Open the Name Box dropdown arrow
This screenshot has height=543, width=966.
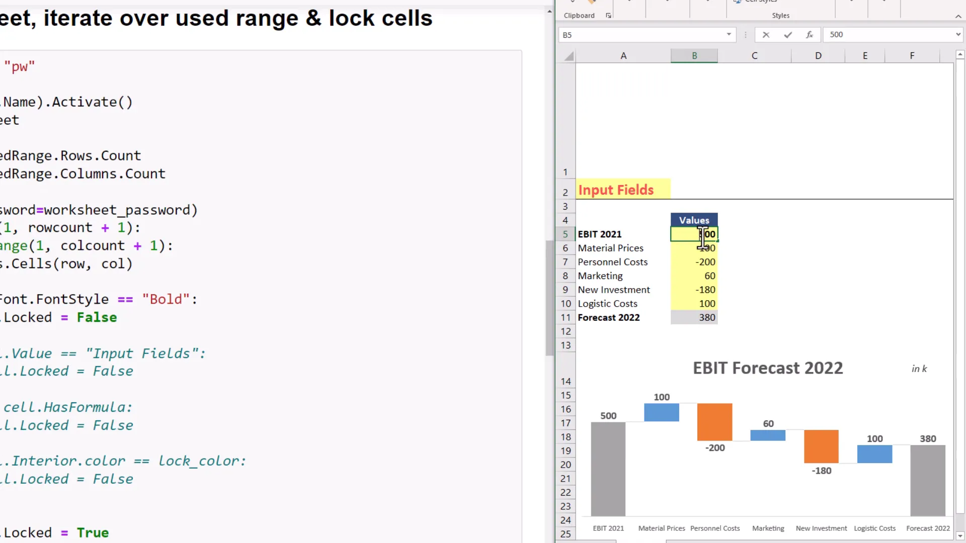click(x=729, y=35)
